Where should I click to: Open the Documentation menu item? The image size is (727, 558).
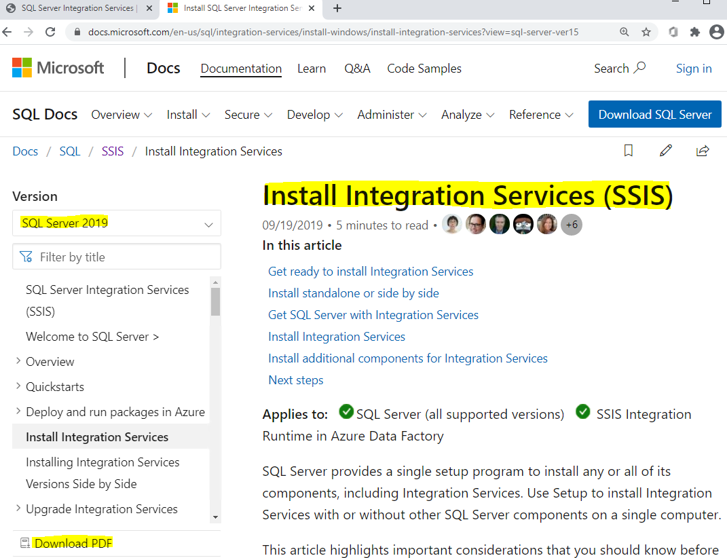(241, 68)
